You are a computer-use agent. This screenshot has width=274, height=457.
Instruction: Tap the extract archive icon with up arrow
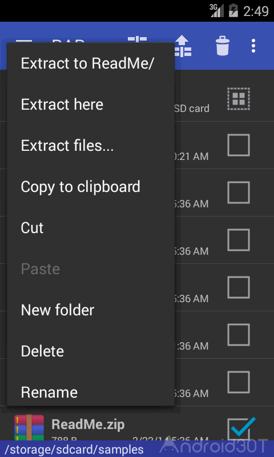(x=183, y=46)
